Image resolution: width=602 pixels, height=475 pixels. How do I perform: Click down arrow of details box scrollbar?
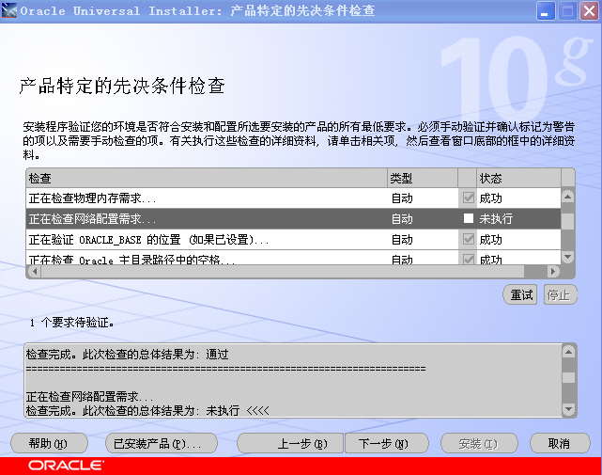568,409
